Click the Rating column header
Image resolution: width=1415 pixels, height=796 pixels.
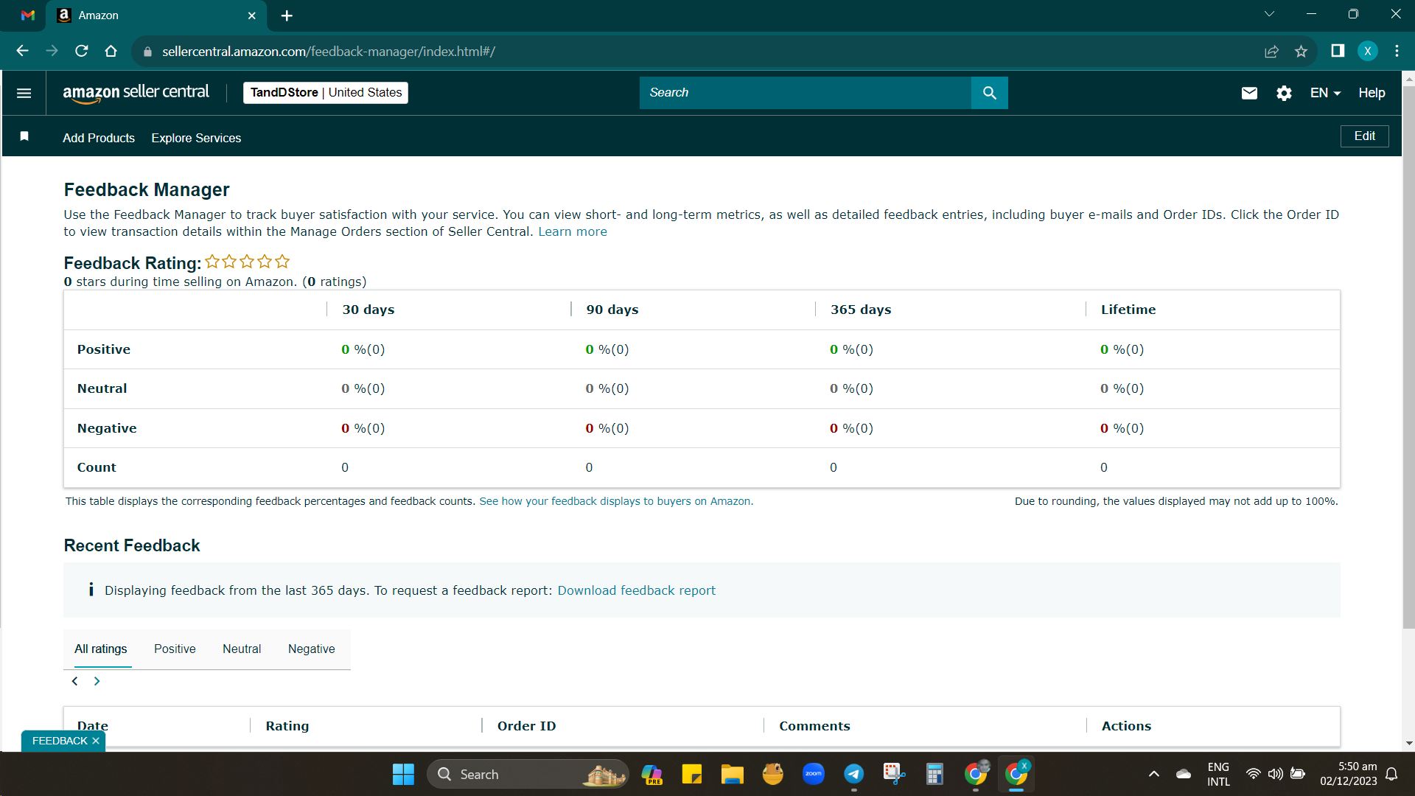coord(287,726)
